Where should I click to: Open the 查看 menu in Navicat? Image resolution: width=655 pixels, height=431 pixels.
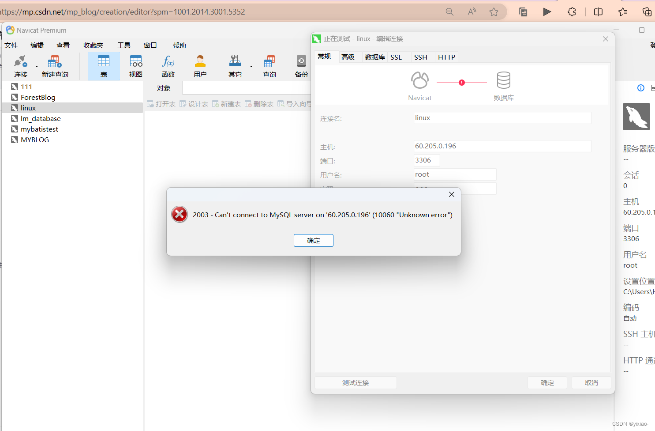coord(63,45)
